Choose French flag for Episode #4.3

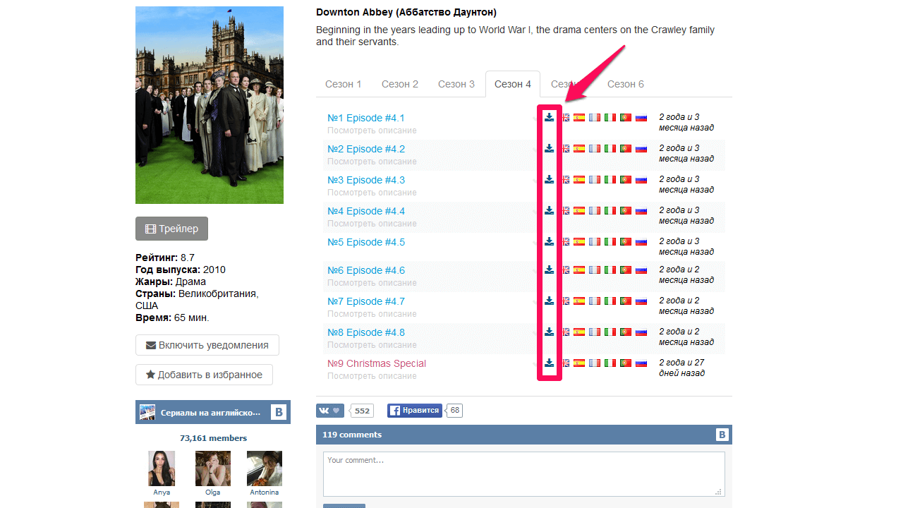coord(595,180)
